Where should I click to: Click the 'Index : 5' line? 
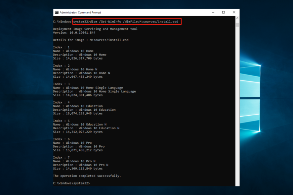[x=61, y=121]
